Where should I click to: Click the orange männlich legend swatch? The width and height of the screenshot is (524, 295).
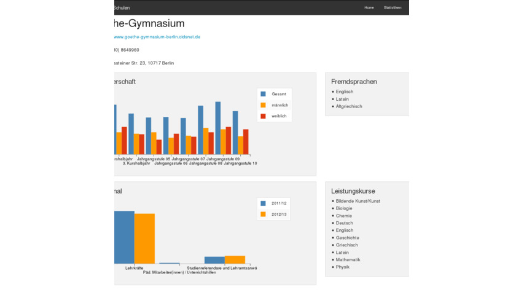pos(263,105)
